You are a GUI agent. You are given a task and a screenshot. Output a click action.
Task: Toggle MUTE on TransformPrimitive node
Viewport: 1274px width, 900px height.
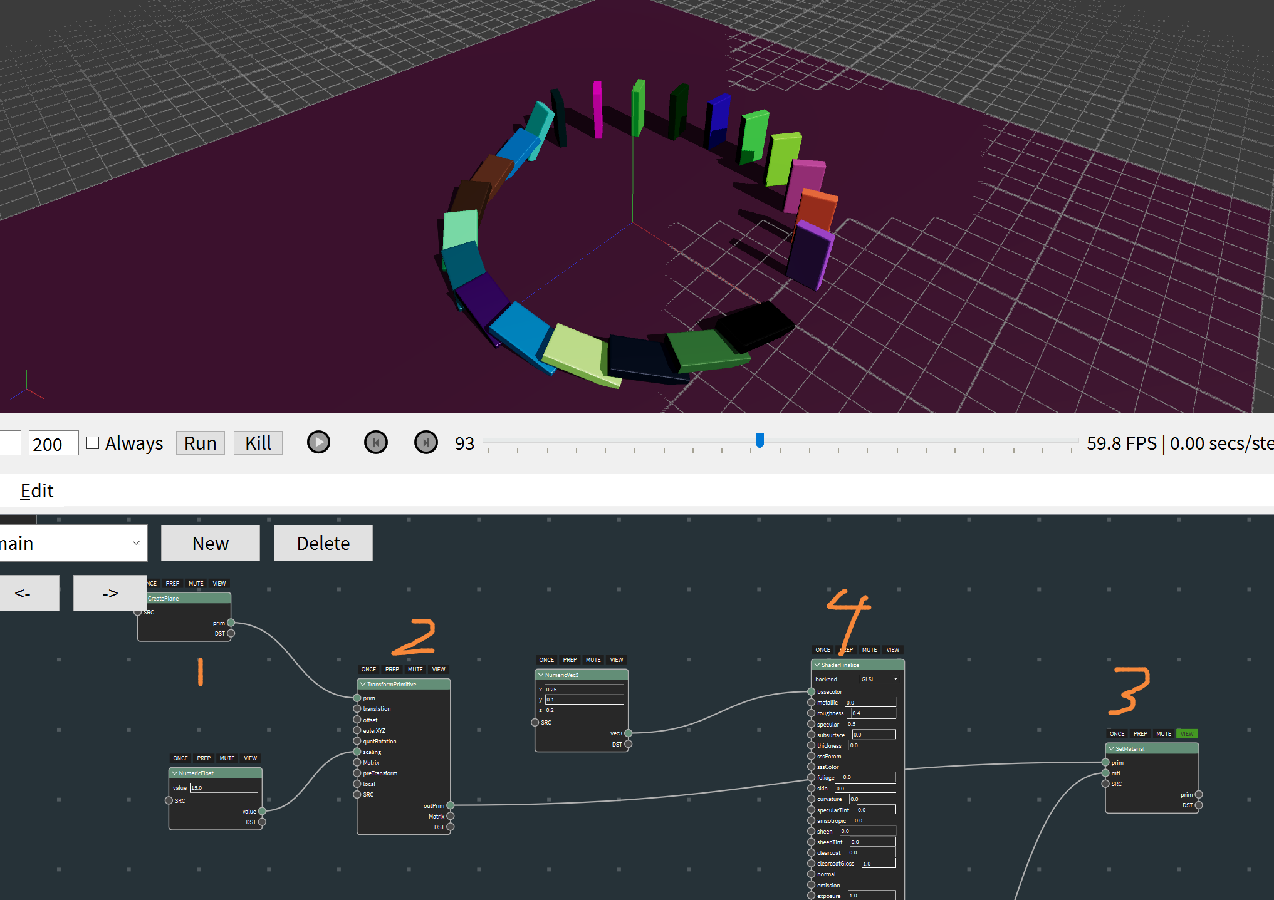point(415,669)
